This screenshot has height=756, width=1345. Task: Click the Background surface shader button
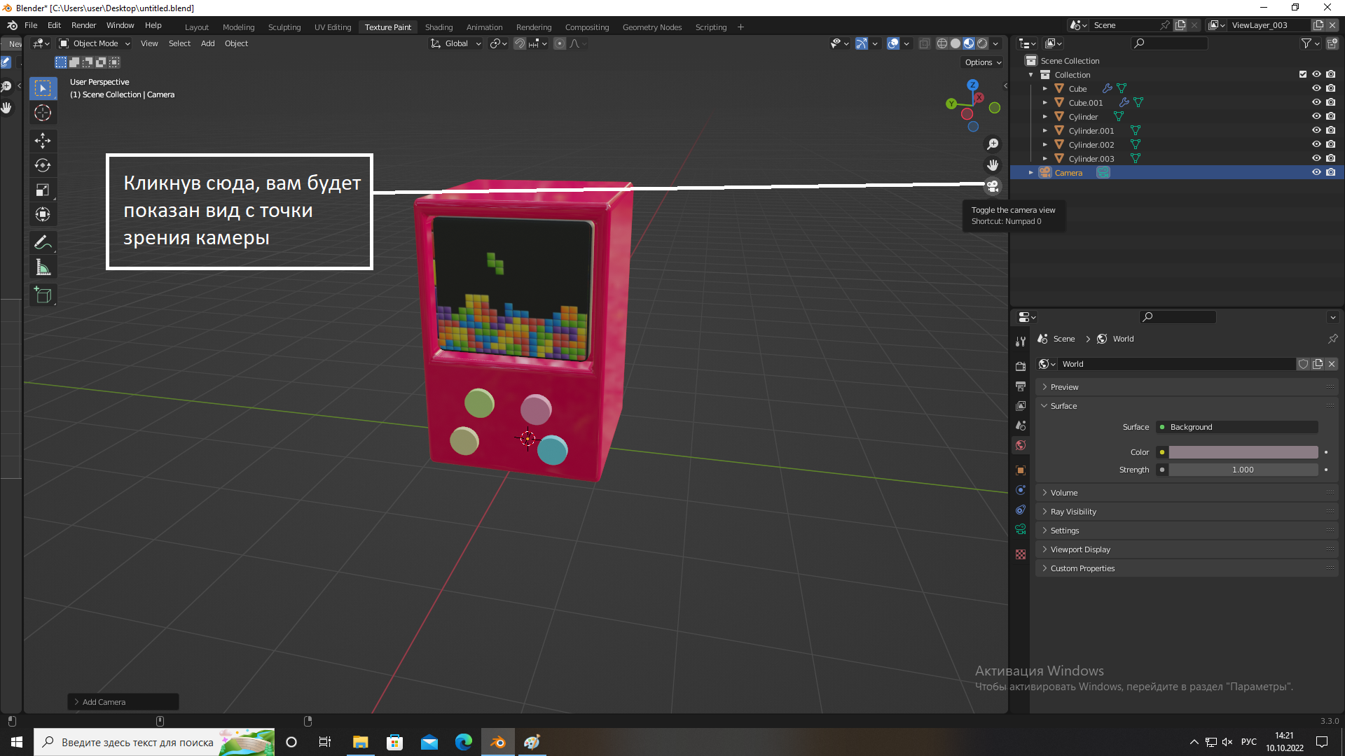pyautogui.click(x=1237, y=427)
